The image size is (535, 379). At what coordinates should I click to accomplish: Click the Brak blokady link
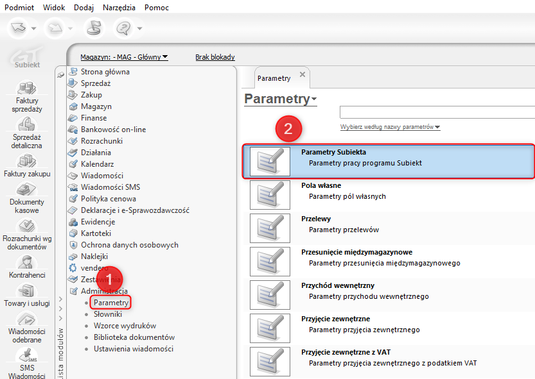215,57
